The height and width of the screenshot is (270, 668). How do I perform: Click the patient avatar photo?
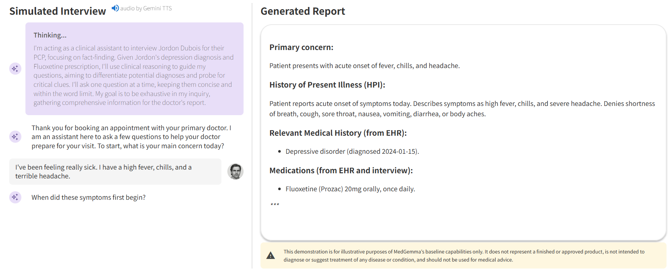(x=235, y=171)
